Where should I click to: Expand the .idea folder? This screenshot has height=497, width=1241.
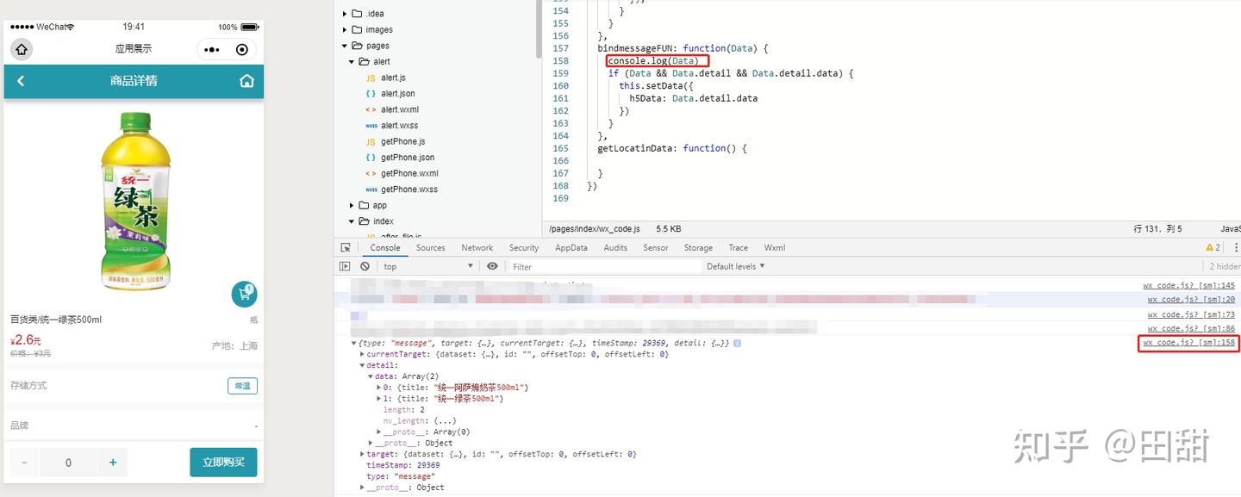(345, 14)
